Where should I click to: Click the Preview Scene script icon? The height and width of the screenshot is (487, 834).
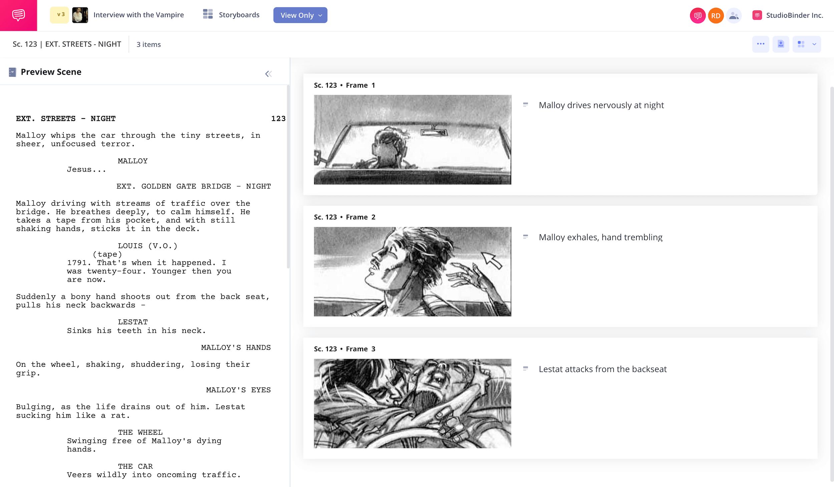12,72
